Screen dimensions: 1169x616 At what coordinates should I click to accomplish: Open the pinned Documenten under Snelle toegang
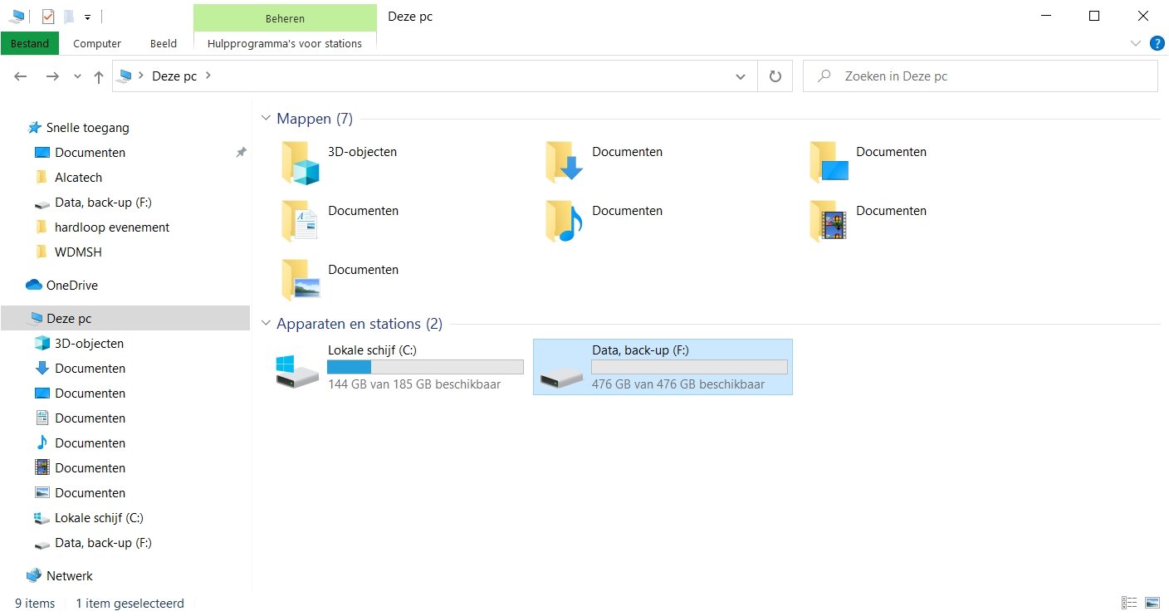(x=90, y=153)
